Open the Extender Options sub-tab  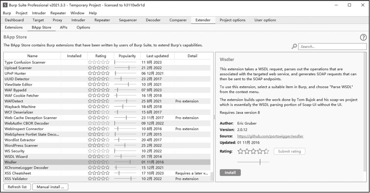(83, 27)
